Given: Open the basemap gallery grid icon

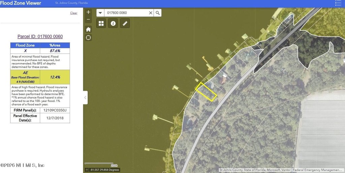Looking at the screenshot, I should 101,23.
